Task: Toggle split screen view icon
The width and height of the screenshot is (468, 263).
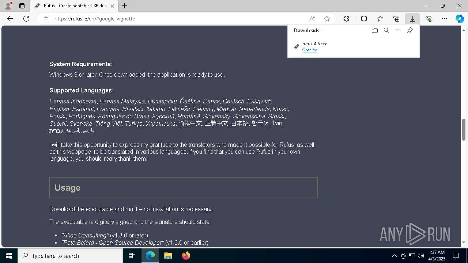Action: [364, 19]
